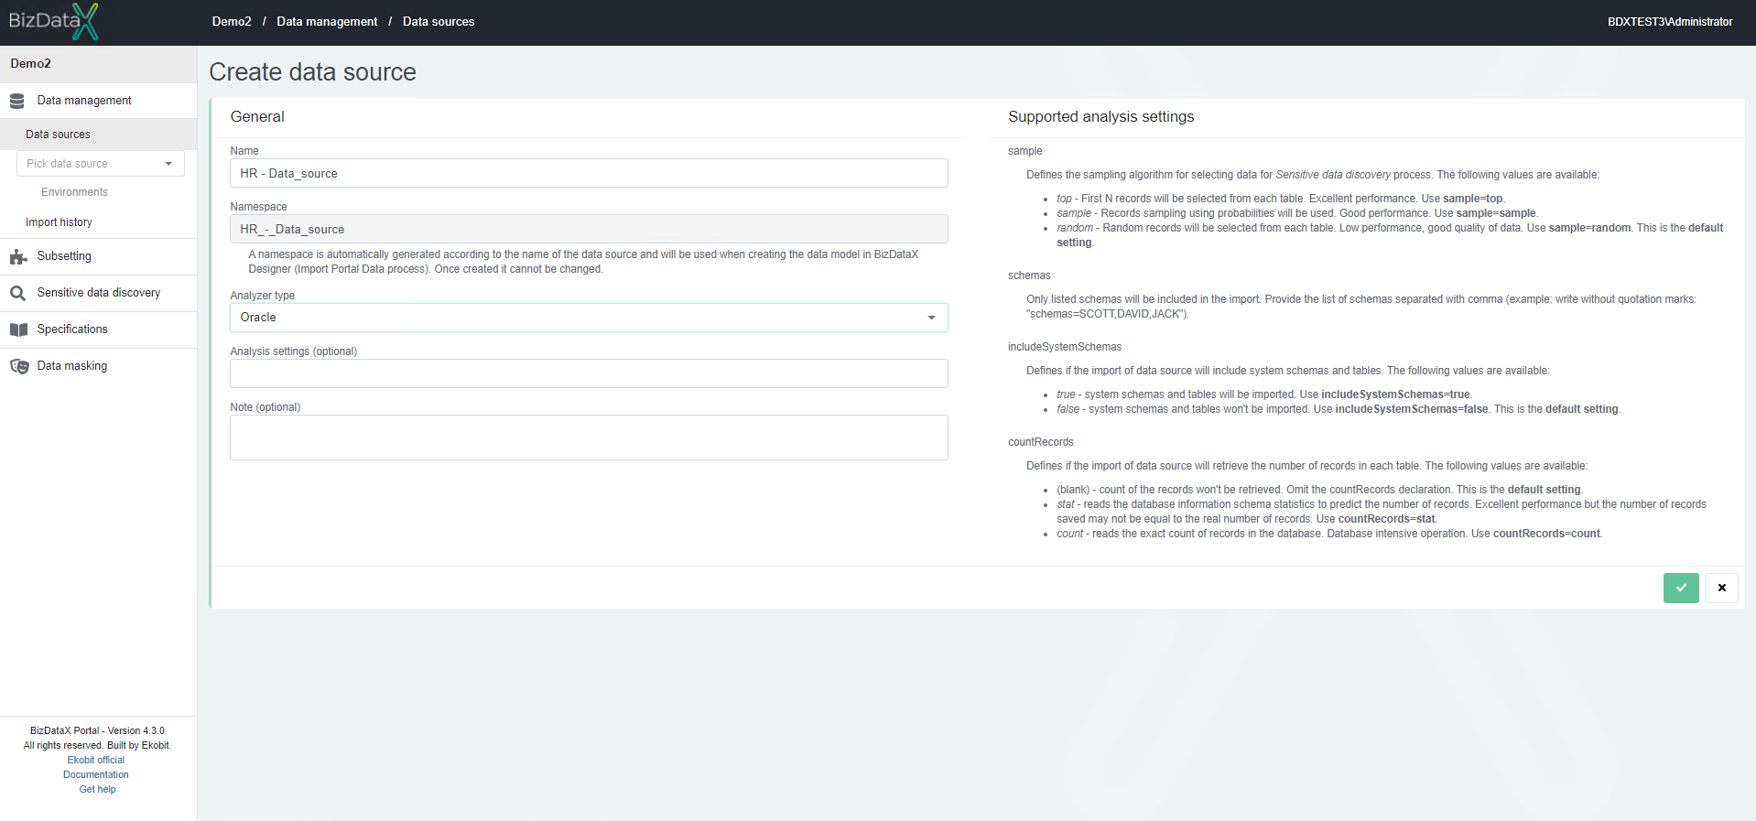Click the 'includeSystemSchemas' setting label

click(x=1064, y=347)
